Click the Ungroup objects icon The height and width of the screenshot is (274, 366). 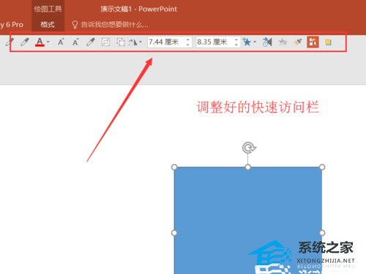click(x=120, y=42)
